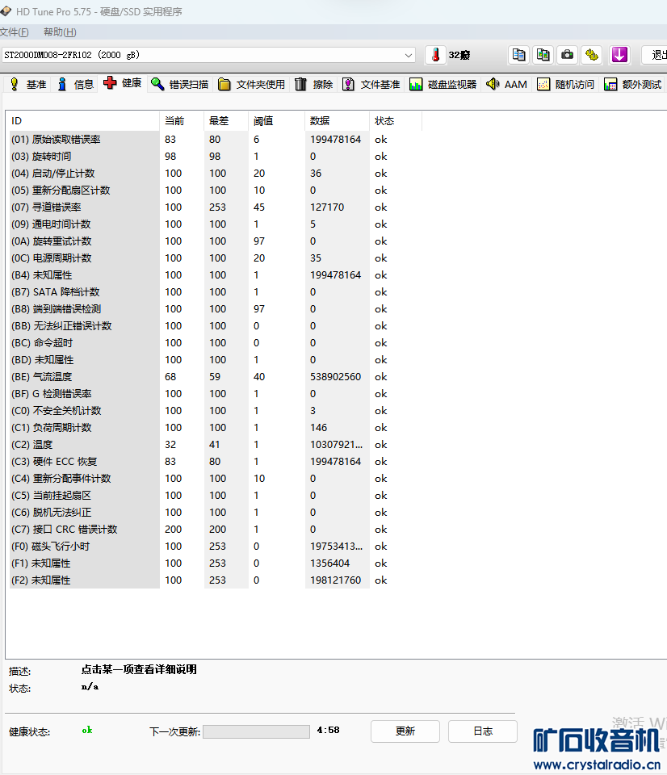667x775 pixels.
Task: Open the 文件(F) menu
Action: tap(15, 32)
